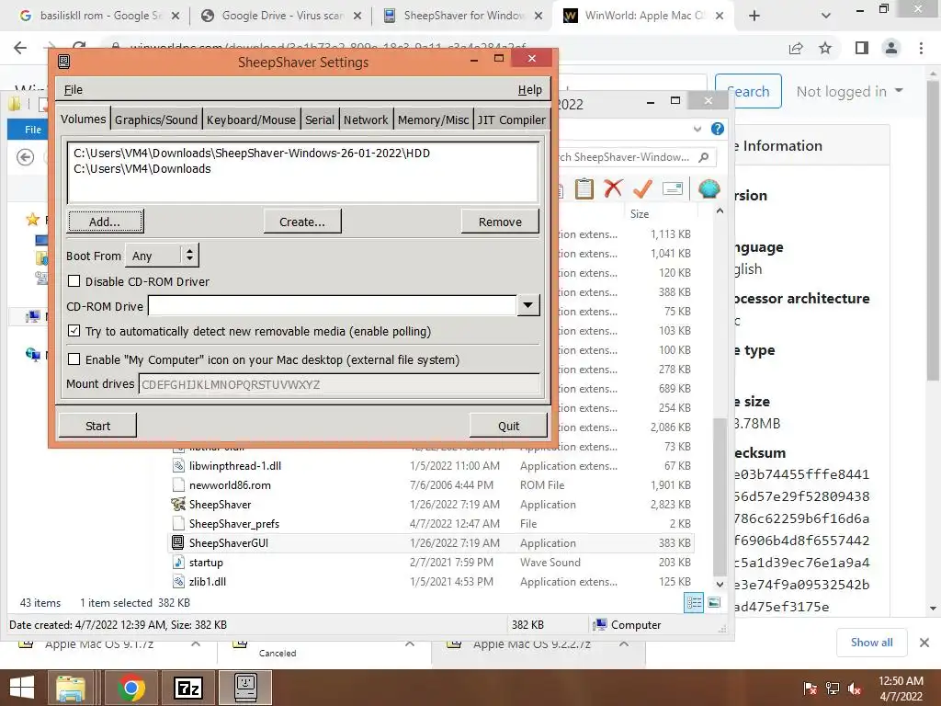
Task: Click the Explorer search magnifier icon
Action: (x=704, y=157)
